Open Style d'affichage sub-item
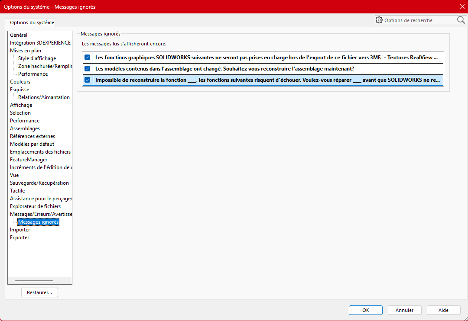This screenshot has width=468, height=321. click(37, 58)
